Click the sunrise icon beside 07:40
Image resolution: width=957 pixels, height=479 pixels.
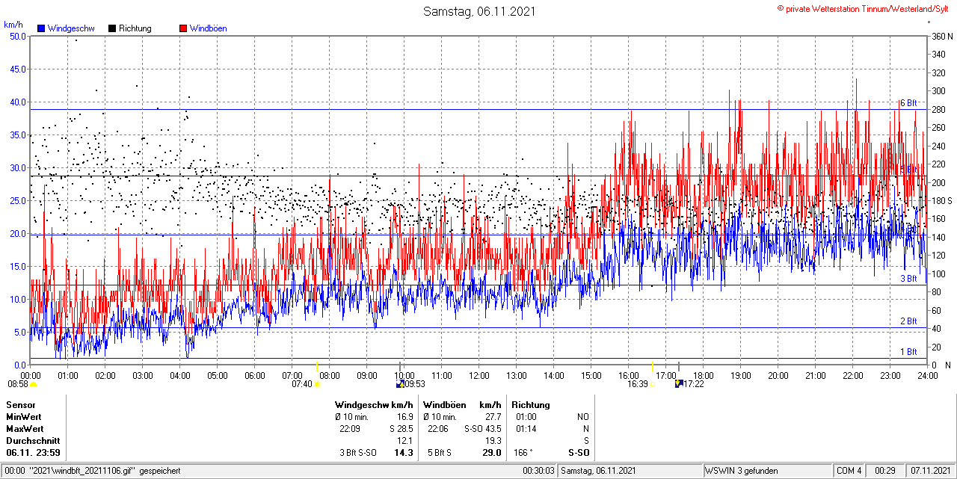[318, 384]
